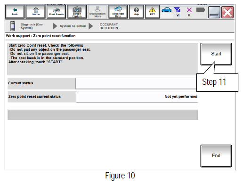Click the gray progress bar area
The height and width of the screenshot is (185, 243).
pos(103,114)
